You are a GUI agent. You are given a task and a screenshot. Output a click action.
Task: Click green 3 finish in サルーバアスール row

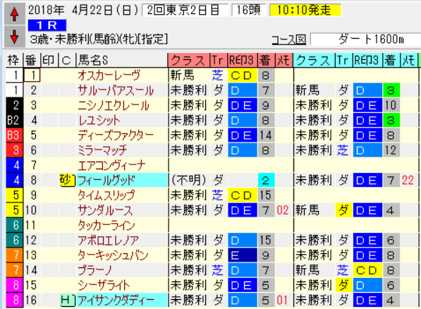(391, 90)
